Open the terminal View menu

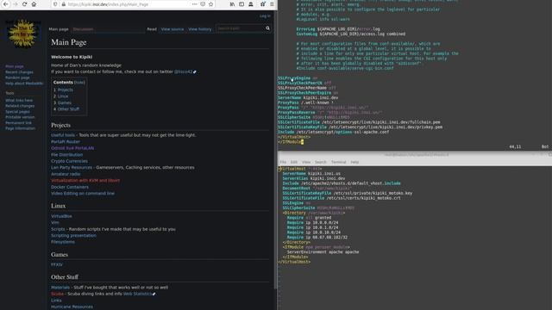(306, 162)
